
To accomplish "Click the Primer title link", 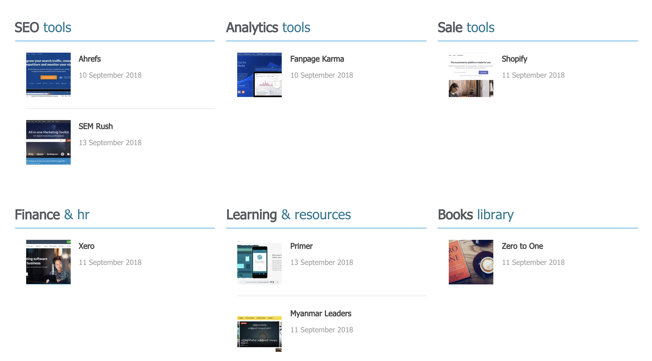I will click(301, 246).
